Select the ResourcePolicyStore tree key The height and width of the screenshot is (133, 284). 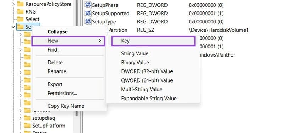tap(48, 4)
